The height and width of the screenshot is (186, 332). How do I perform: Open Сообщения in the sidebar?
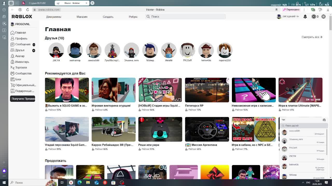pos(23,44)
